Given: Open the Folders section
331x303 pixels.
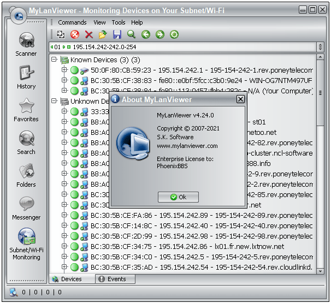Looking at the screenshot, I should pos(26,175).
